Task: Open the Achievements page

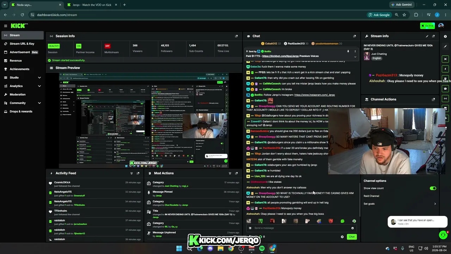Action: [23, 69]
